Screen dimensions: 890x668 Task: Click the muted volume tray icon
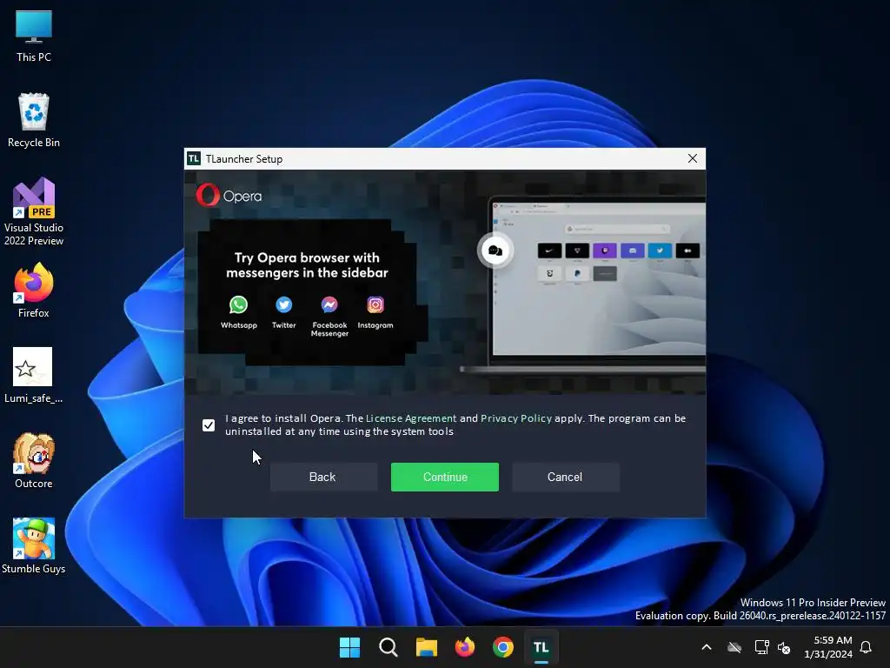tap(784, 647)
